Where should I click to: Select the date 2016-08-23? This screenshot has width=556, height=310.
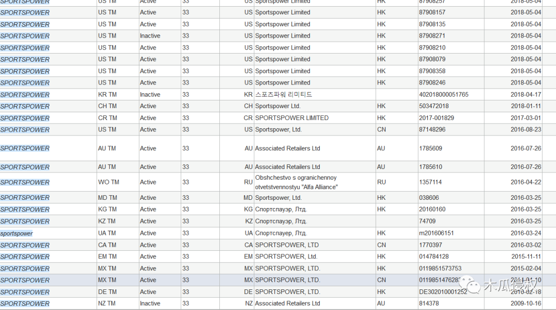526,129
